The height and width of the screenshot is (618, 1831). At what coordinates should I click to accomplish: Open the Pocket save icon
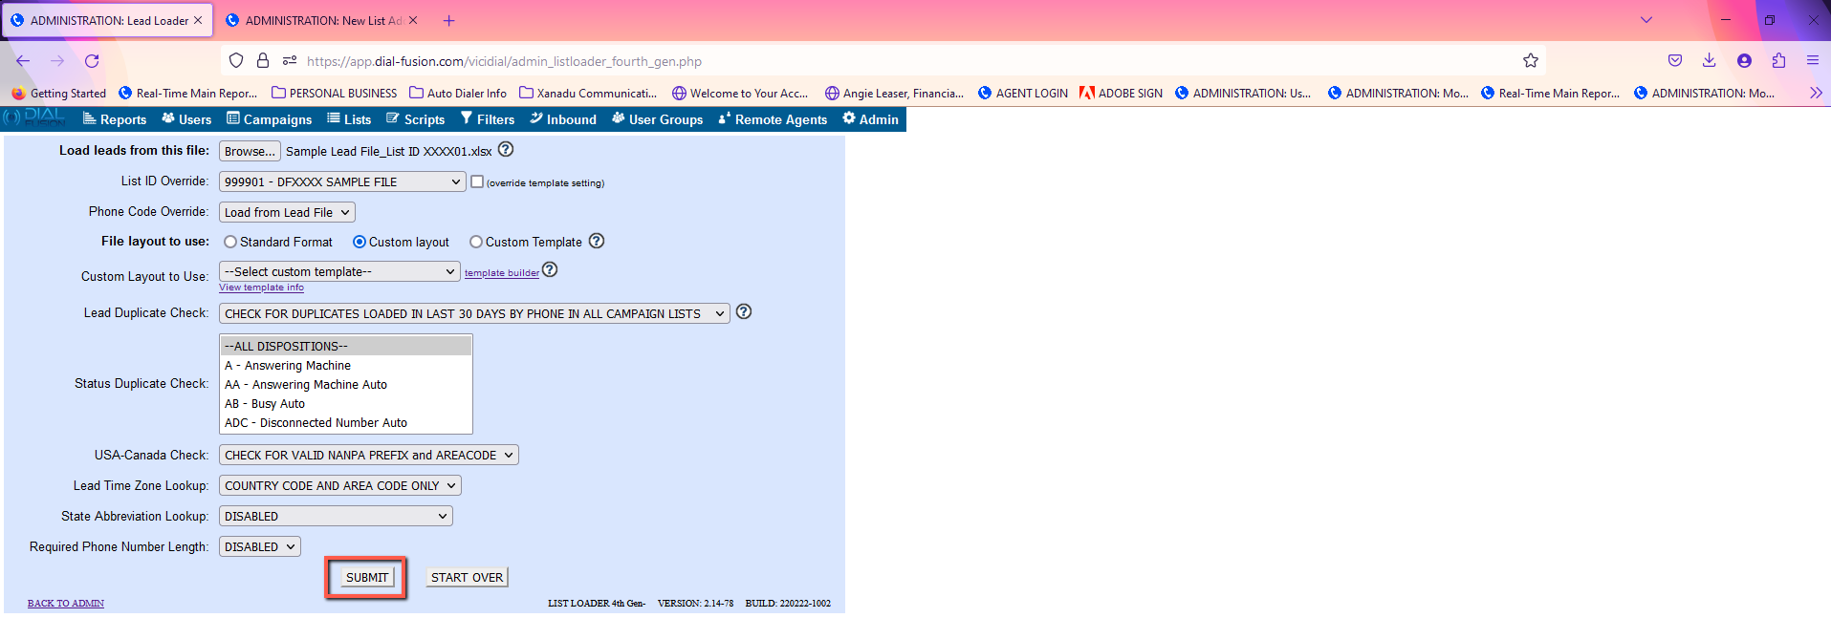point(1675,60)
